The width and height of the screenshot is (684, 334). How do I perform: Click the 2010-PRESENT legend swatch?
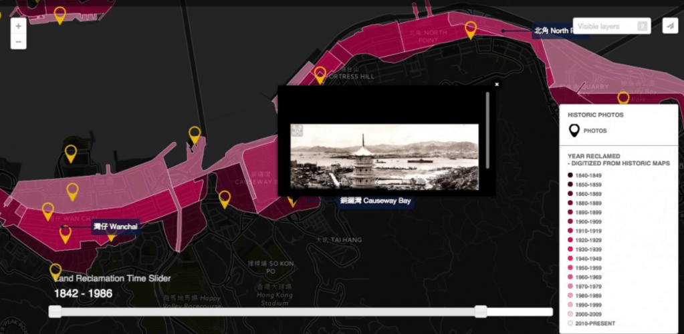tap(570, 323)
